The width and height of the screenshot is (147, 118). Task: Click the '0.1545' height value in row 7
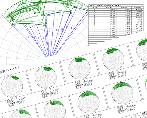pyautogui.click(x=128, y=21)
